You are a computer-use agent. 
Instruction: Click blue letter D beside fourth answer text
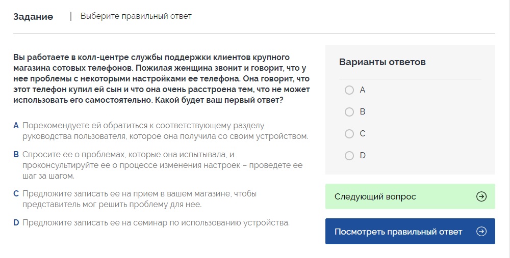16,222
